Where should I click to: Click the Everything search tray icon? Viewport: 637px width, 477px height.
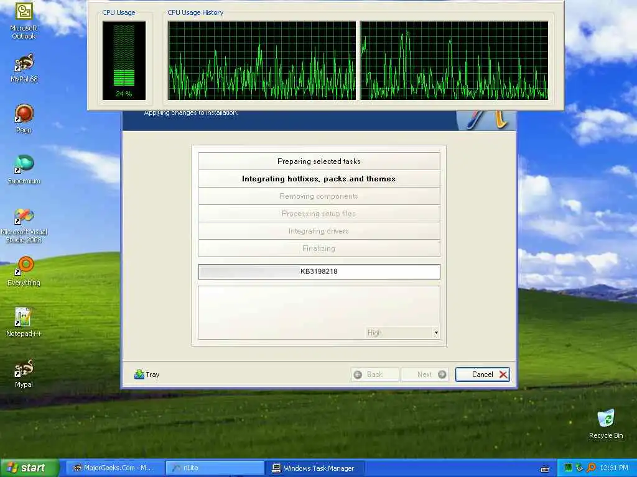click(591, 468)
